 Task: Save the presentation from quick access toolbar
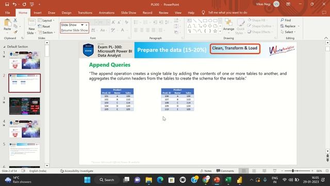(x=7, y=4)
